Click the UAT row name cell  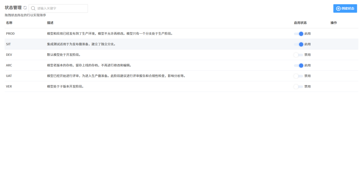(9, 76)
